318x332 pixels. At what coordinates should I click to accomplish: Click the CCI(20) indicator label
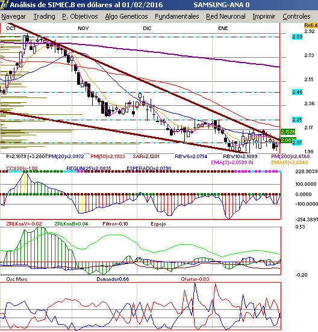[22, 168]
